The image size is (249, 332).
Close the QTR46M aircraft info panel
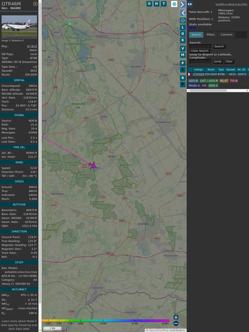[x=35, y=4]
